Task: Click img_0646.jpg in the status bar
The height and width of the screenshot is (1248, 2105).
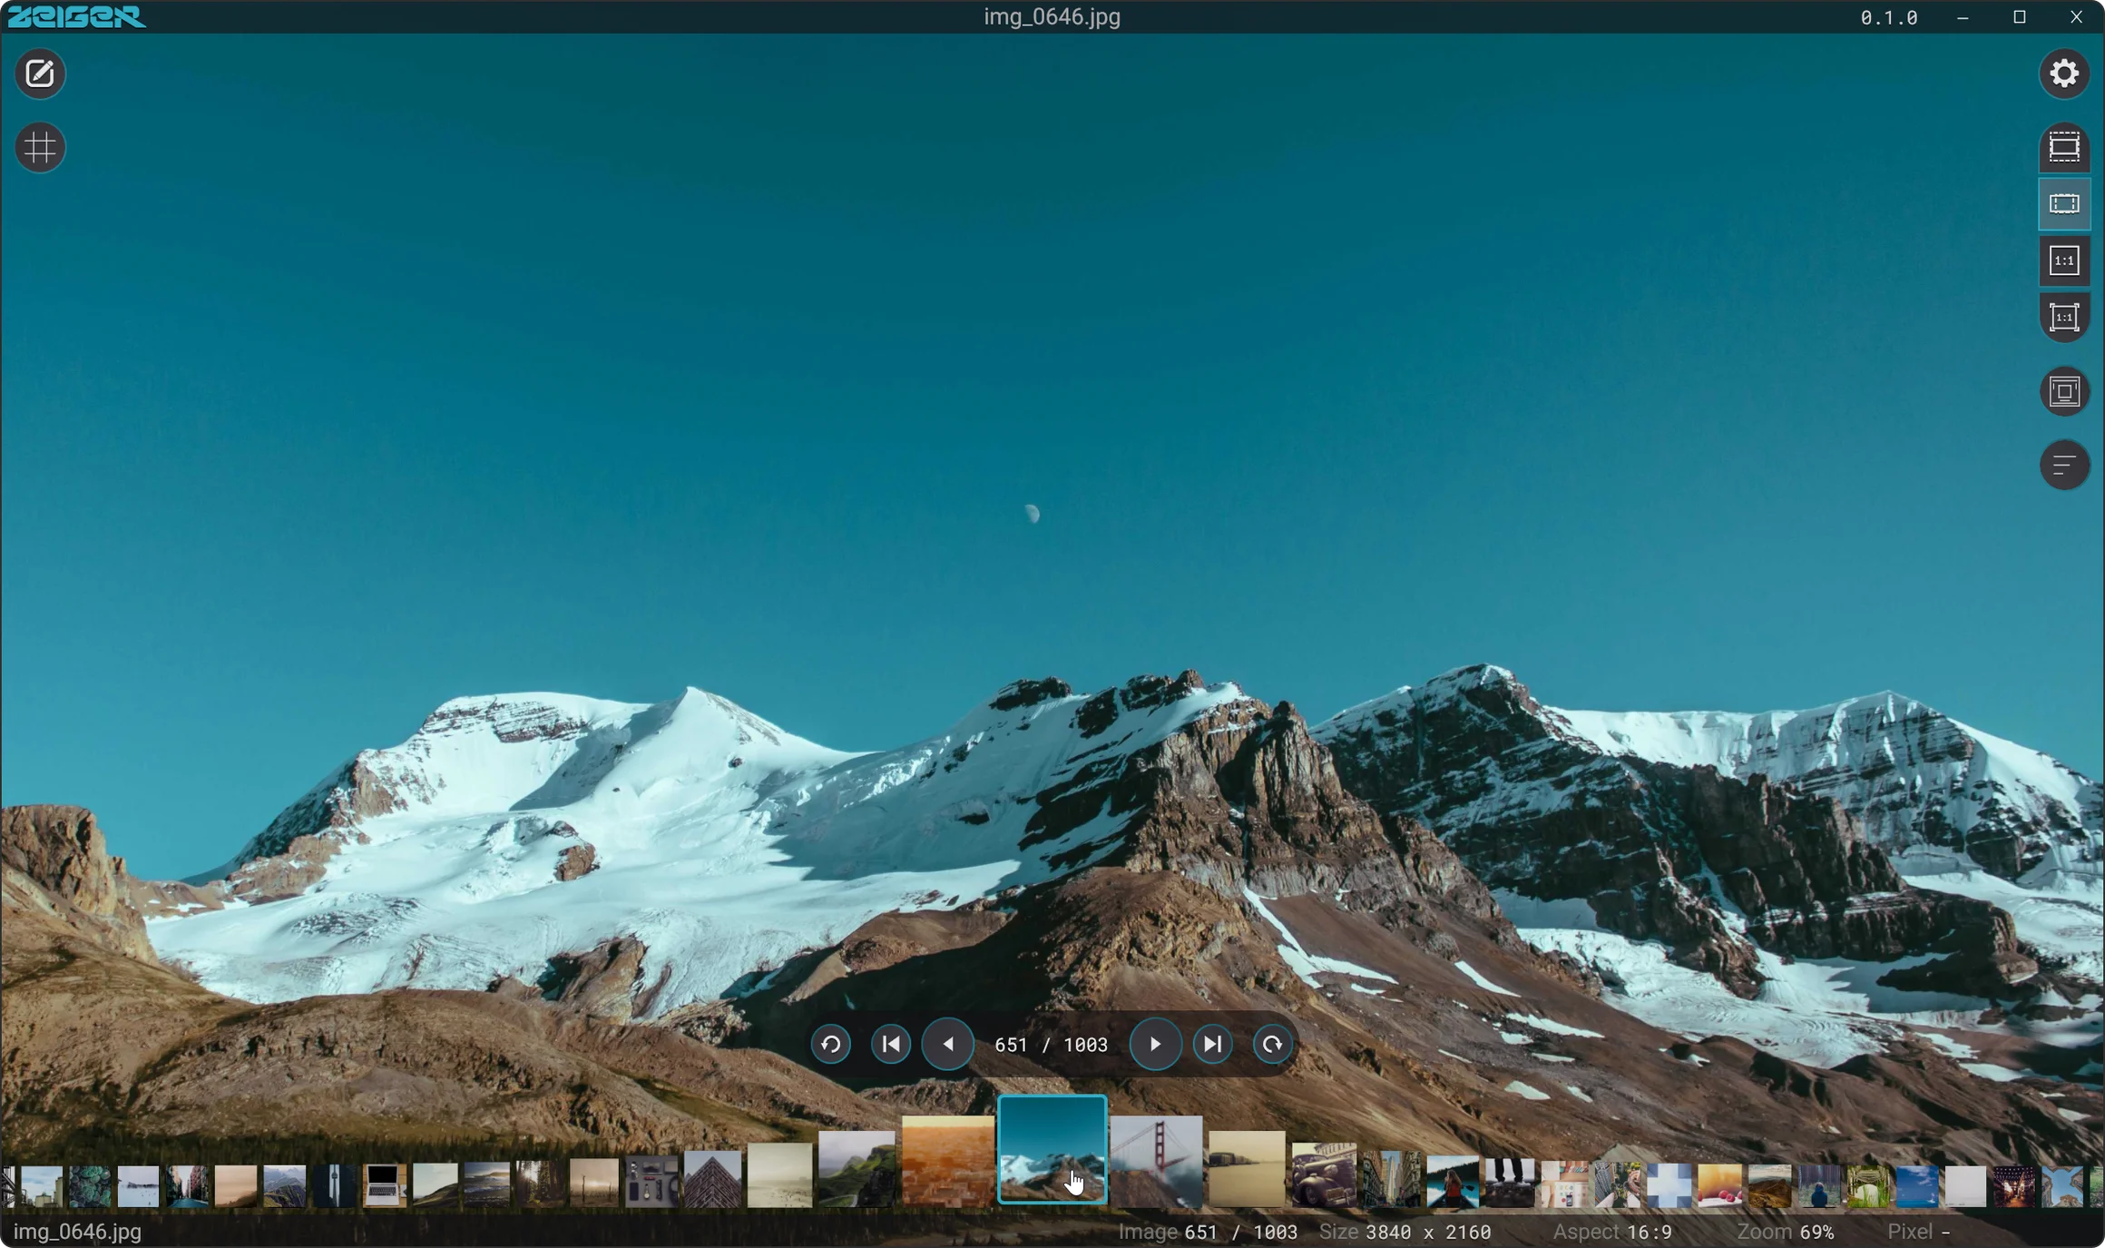Action: 77,1232
